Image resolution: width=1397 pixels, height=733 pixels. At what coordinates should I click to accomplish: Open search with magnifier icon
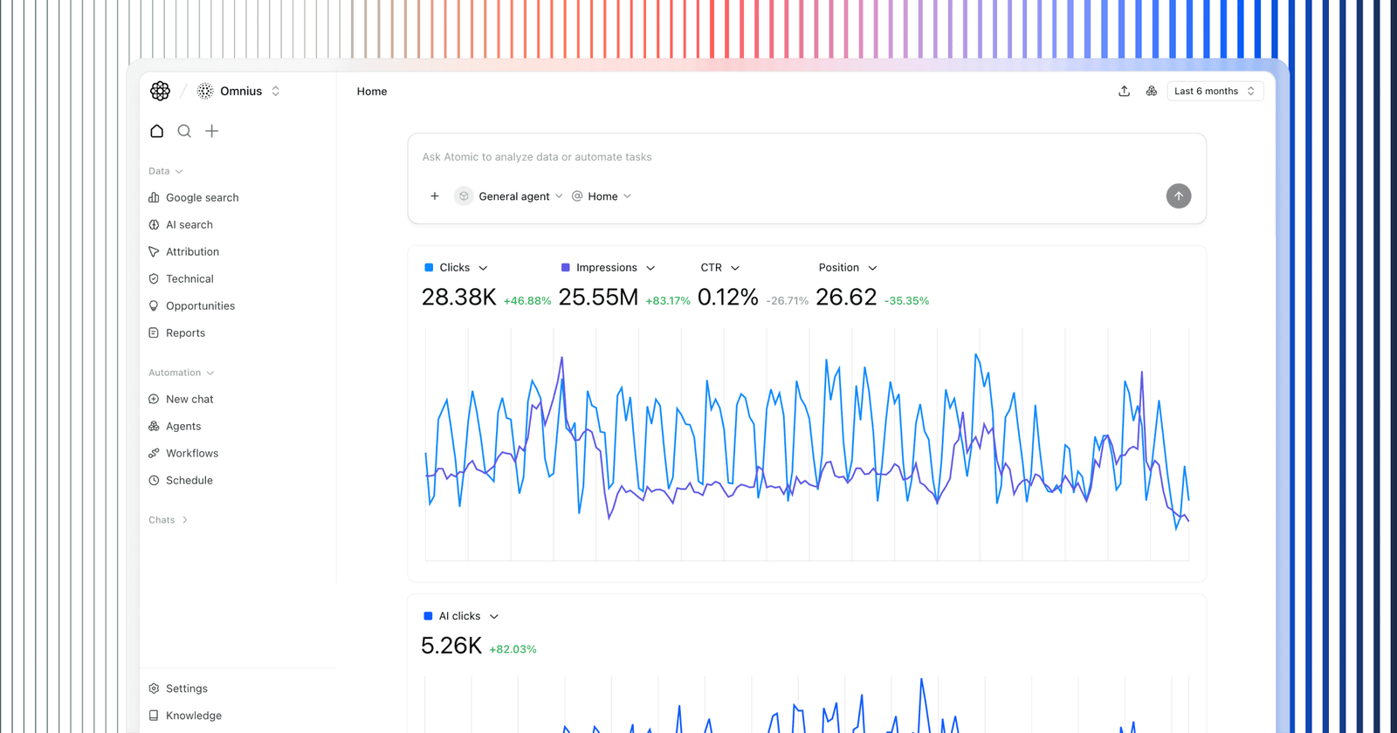click(184, 131)
